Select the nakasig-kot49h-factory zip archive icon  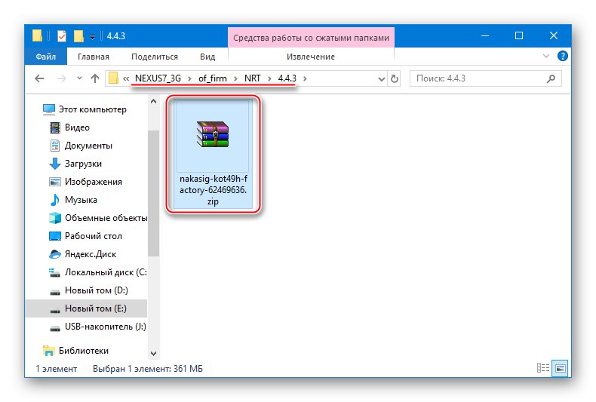(213, 134)
